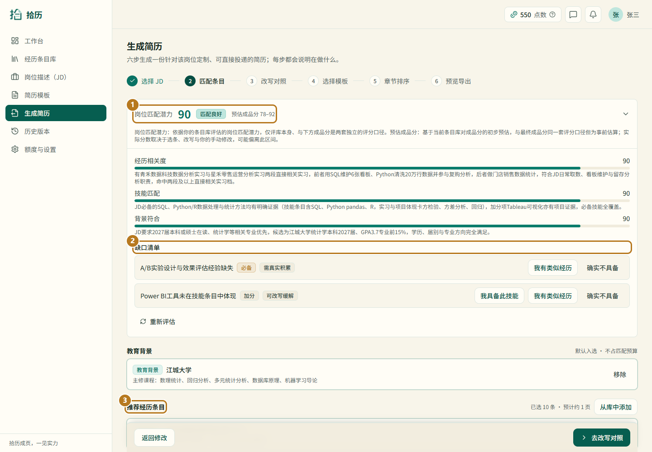This screenshot has height=452, width=652.
Task: Open 额度与设置 settings page
Action: [56, 149]
